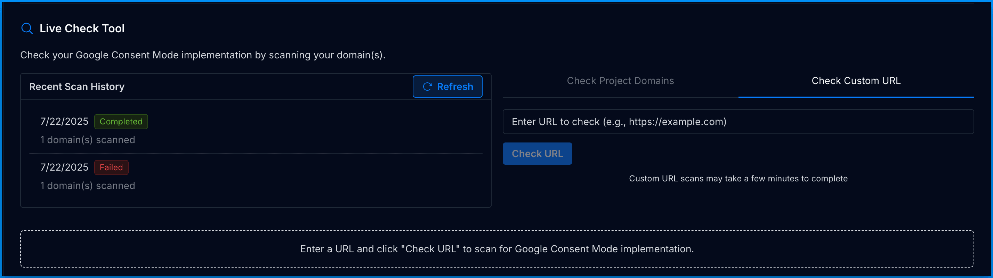The height and width of the screenshot is (278, 993).
Task: Click the circular arrow icon inside Refresh
Action: click(x=427, y=87)
